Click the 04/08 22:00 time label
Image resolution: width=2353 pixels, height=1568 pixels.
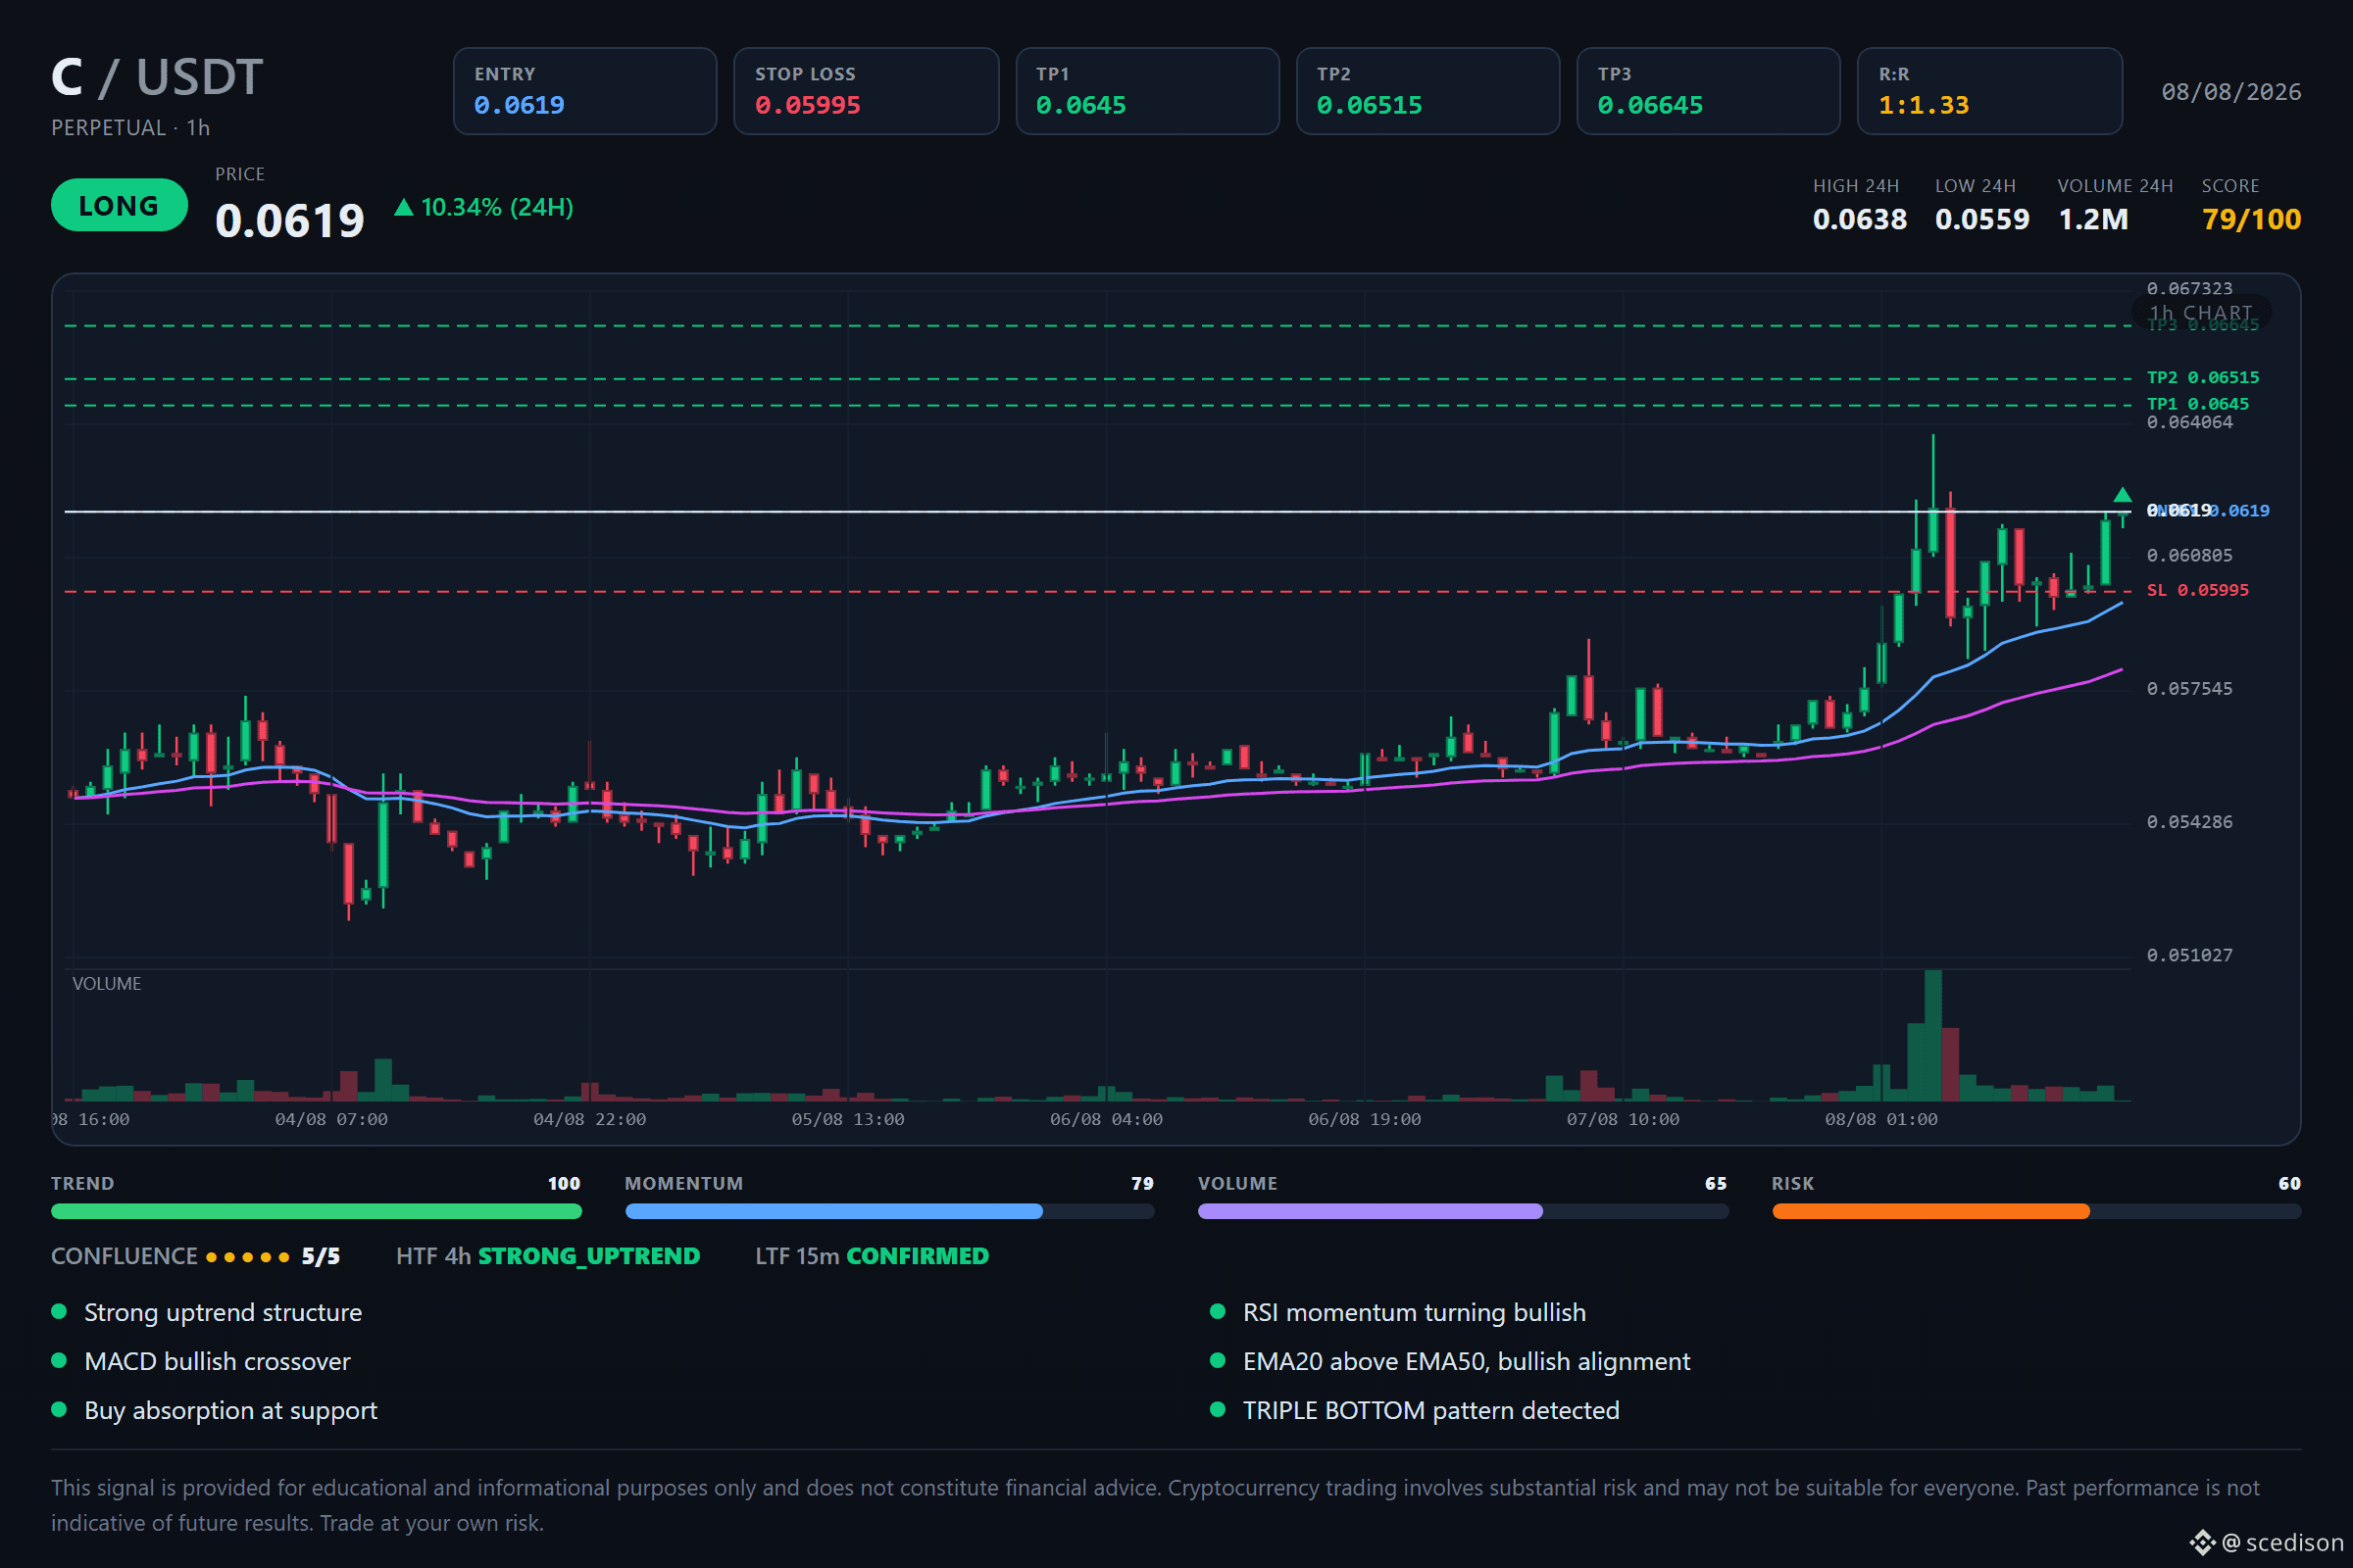pyautogui.click(x=589, y=1119)
